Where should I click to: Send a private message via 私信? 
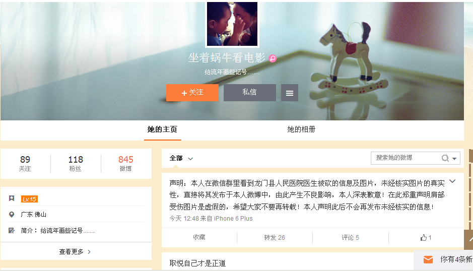point(249,93)
